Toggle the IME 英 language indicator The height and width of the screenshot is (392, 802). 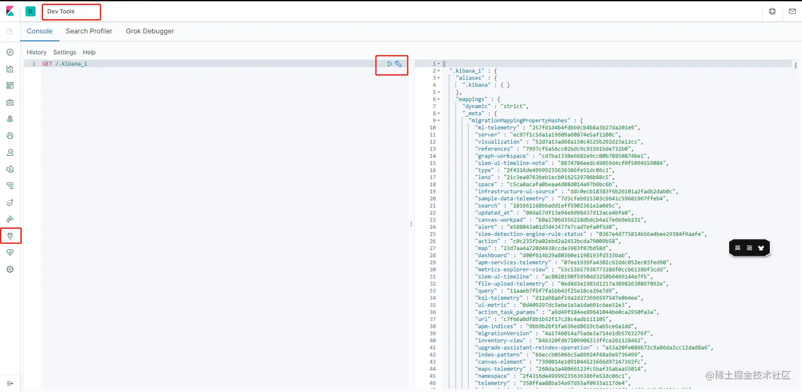(x=737, y=248)
